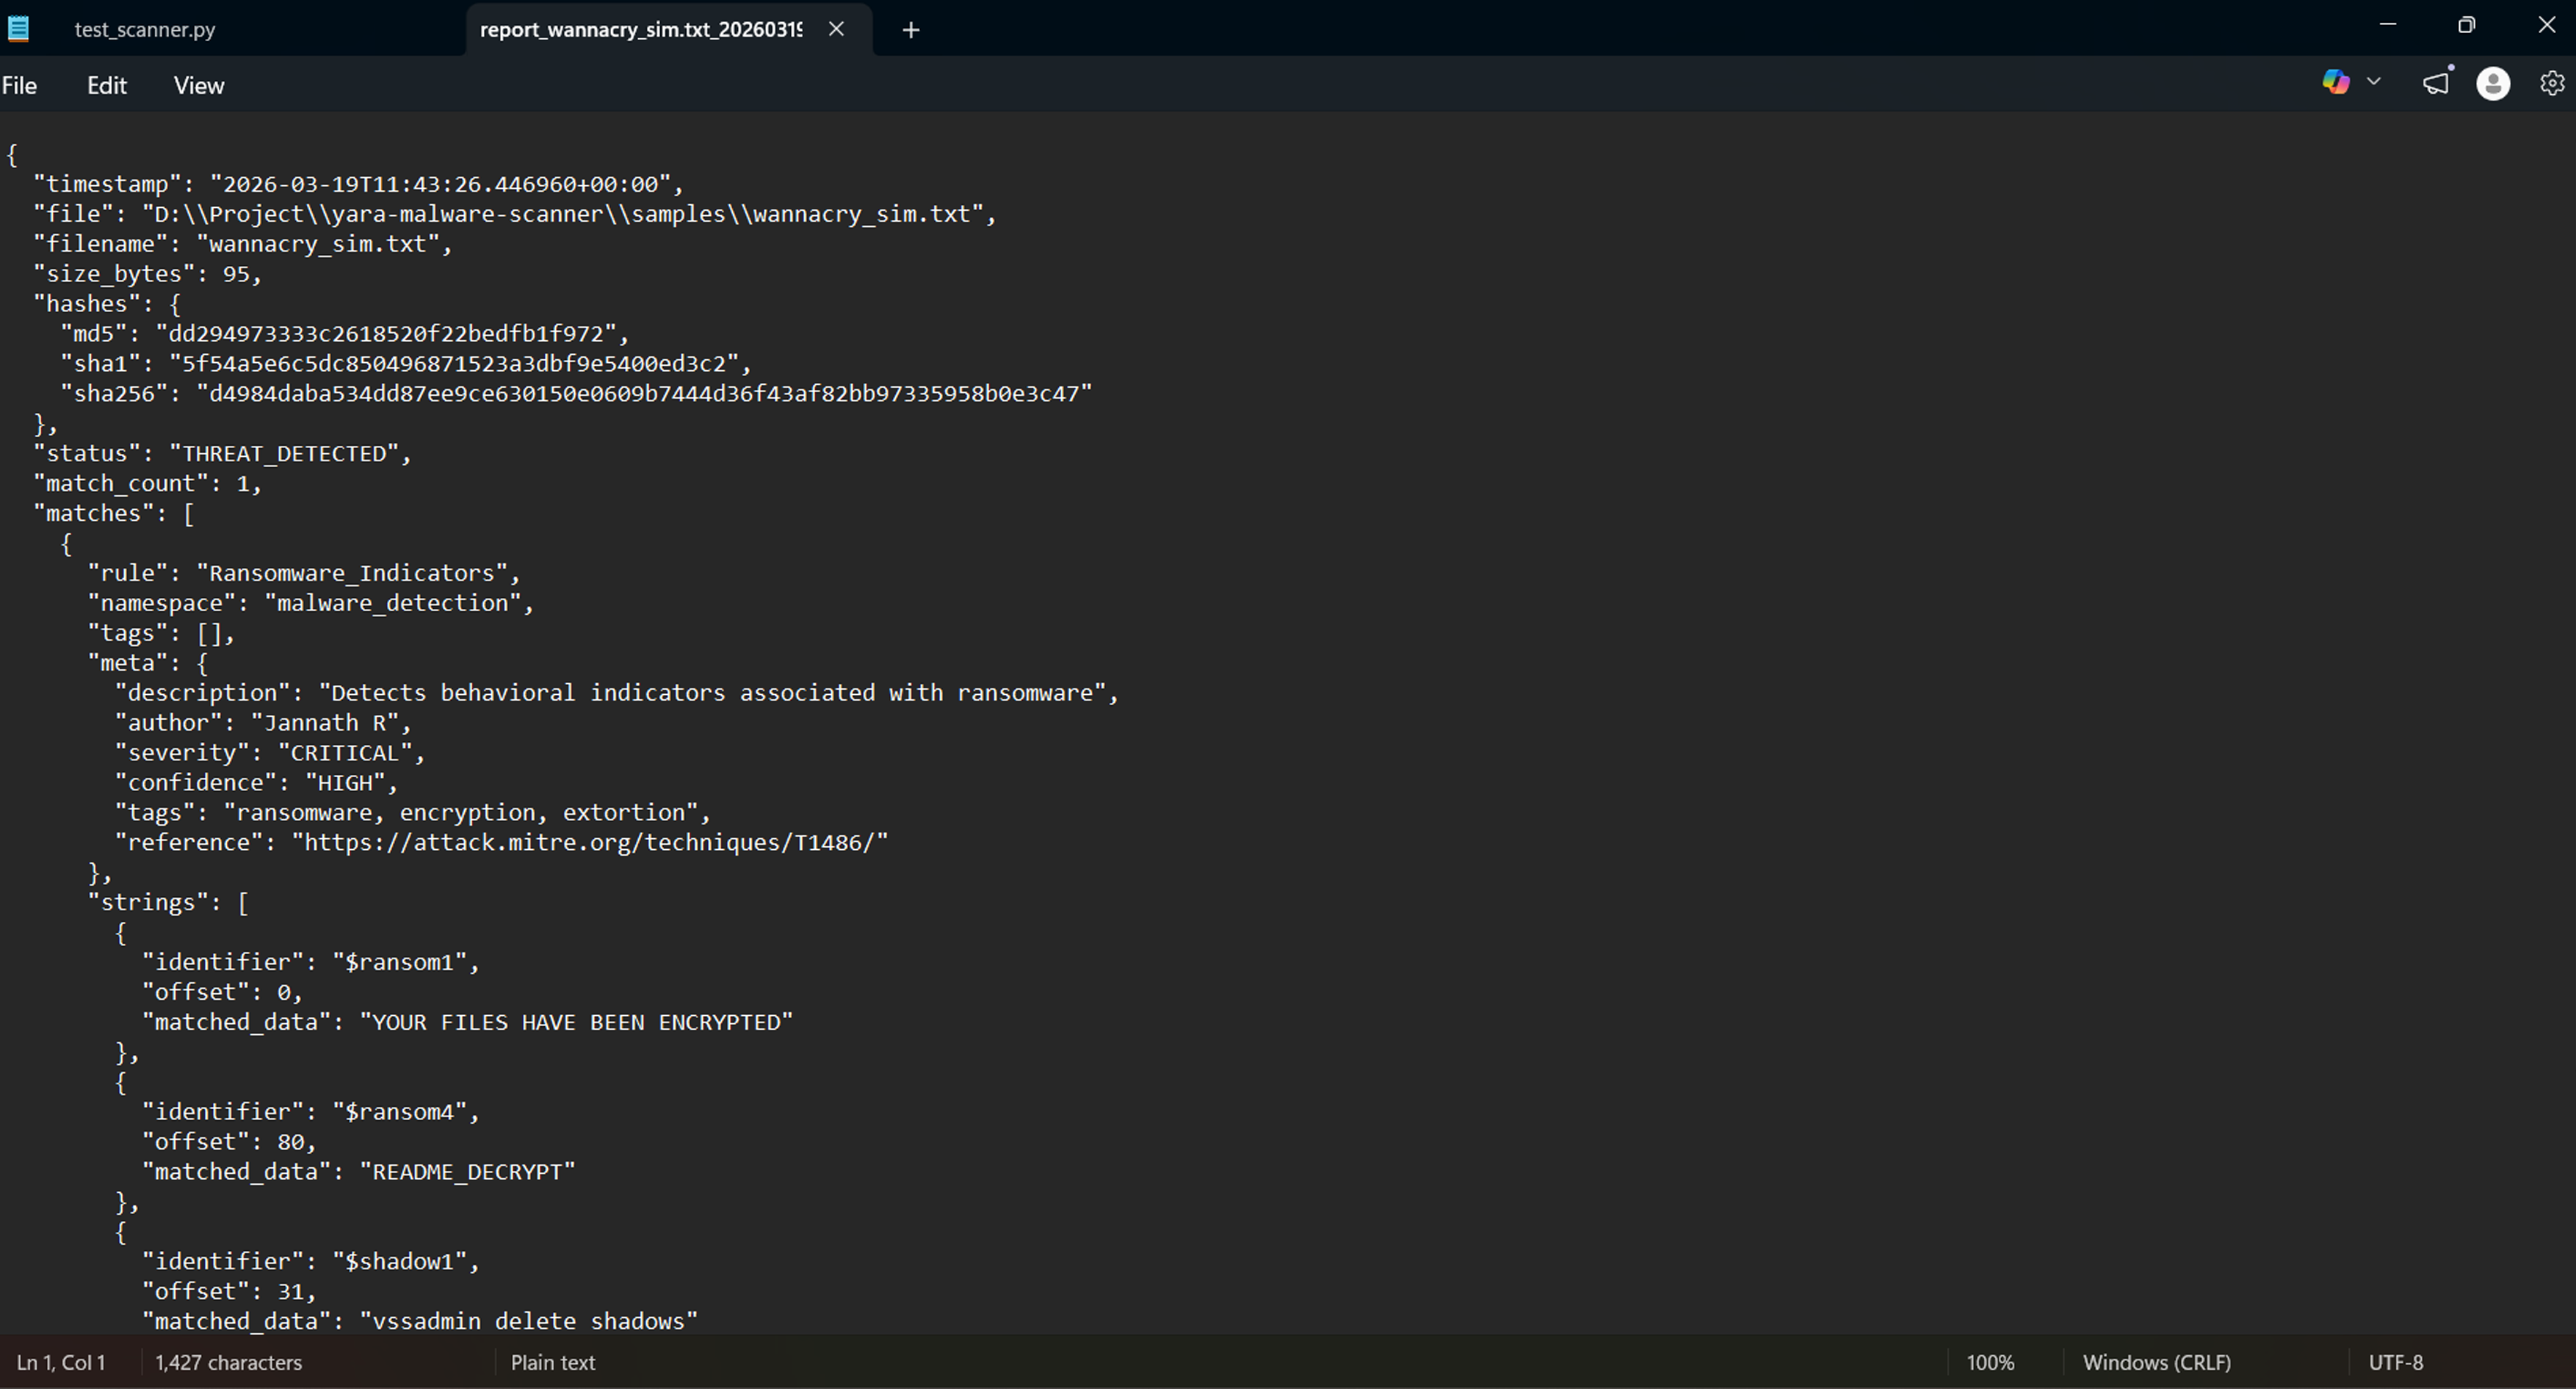Click the Notepad document icon on test_scanner.py tab
The image size is (2576, 1389).
18,28
